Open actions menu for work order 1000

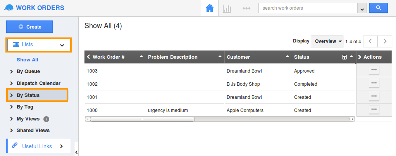[374, 109]
